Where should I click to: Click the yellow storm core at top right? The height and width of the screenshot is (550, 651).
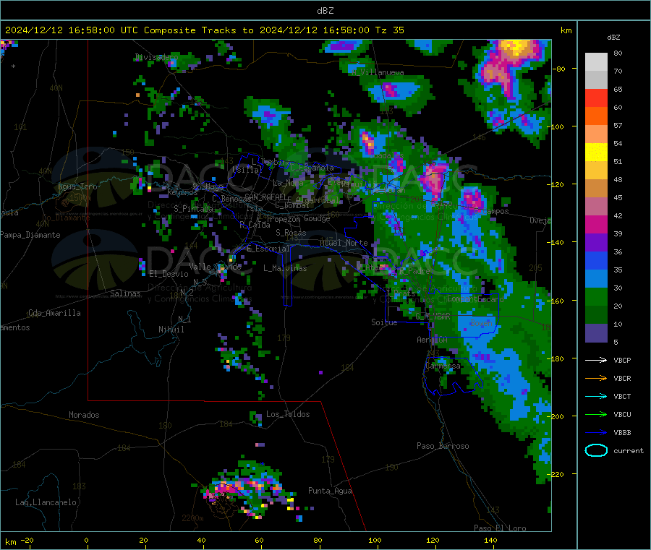(516, 47)
